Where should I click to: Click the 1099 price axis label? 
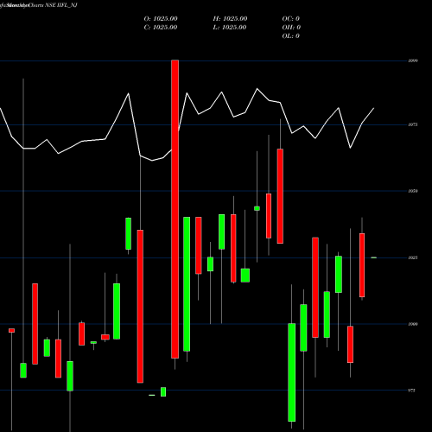click(413, 60)
